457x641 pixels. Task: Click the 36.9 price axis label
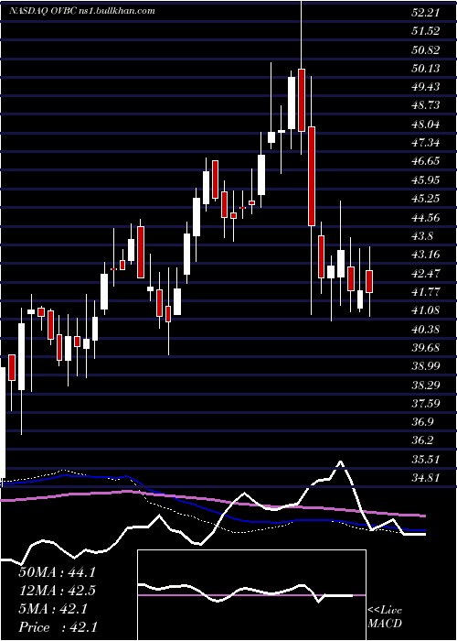tap(422, 422)
